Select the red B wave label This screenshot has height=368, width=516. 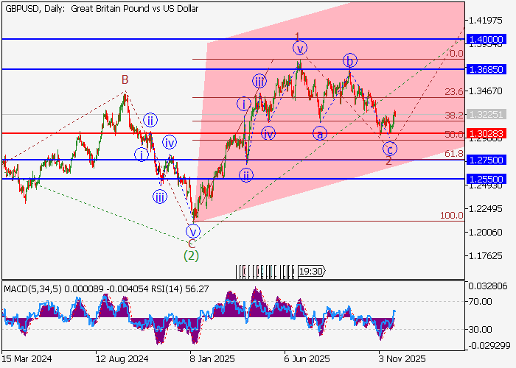point(125,79)
